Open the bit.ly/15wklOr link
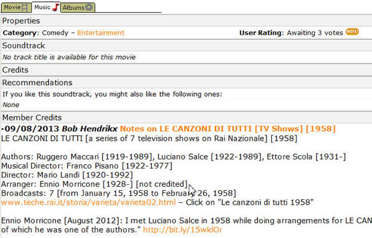Screen dimensions: 372x238 (x=183, y=230)
